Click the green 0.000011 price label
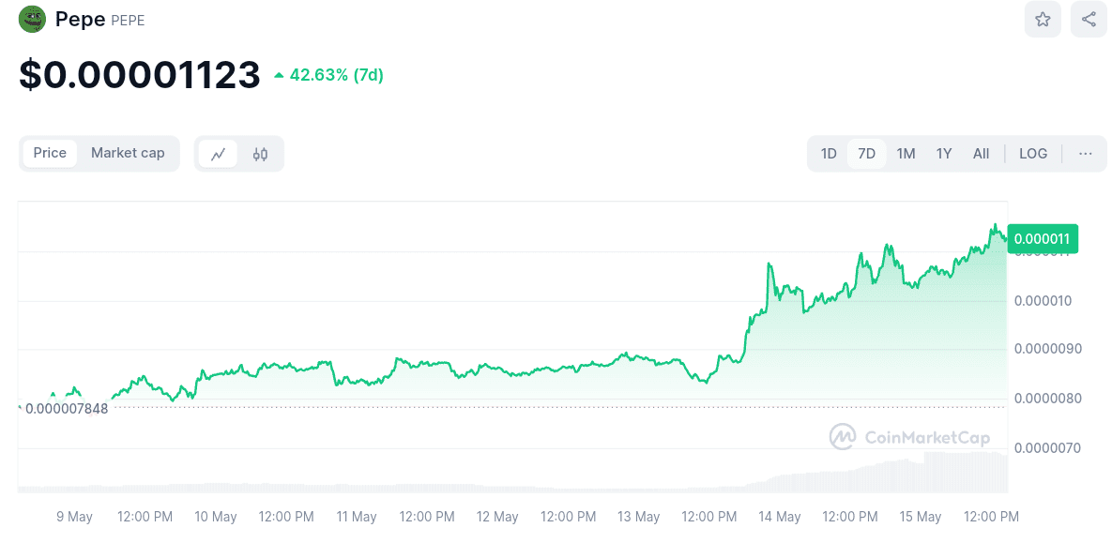 click(x=1042, y=239)
